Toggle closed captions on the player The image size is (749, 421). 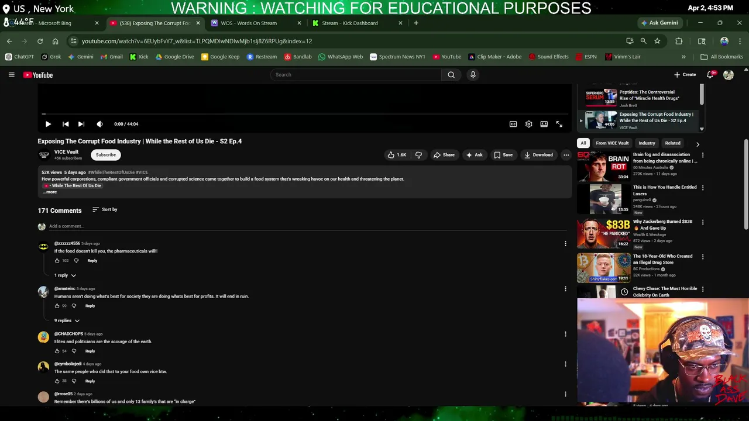[513, 124]
